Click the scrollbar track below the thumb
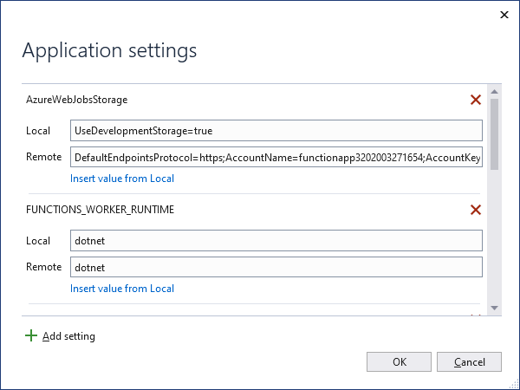This screenshot has height=390, width=520. pos(494,243)
